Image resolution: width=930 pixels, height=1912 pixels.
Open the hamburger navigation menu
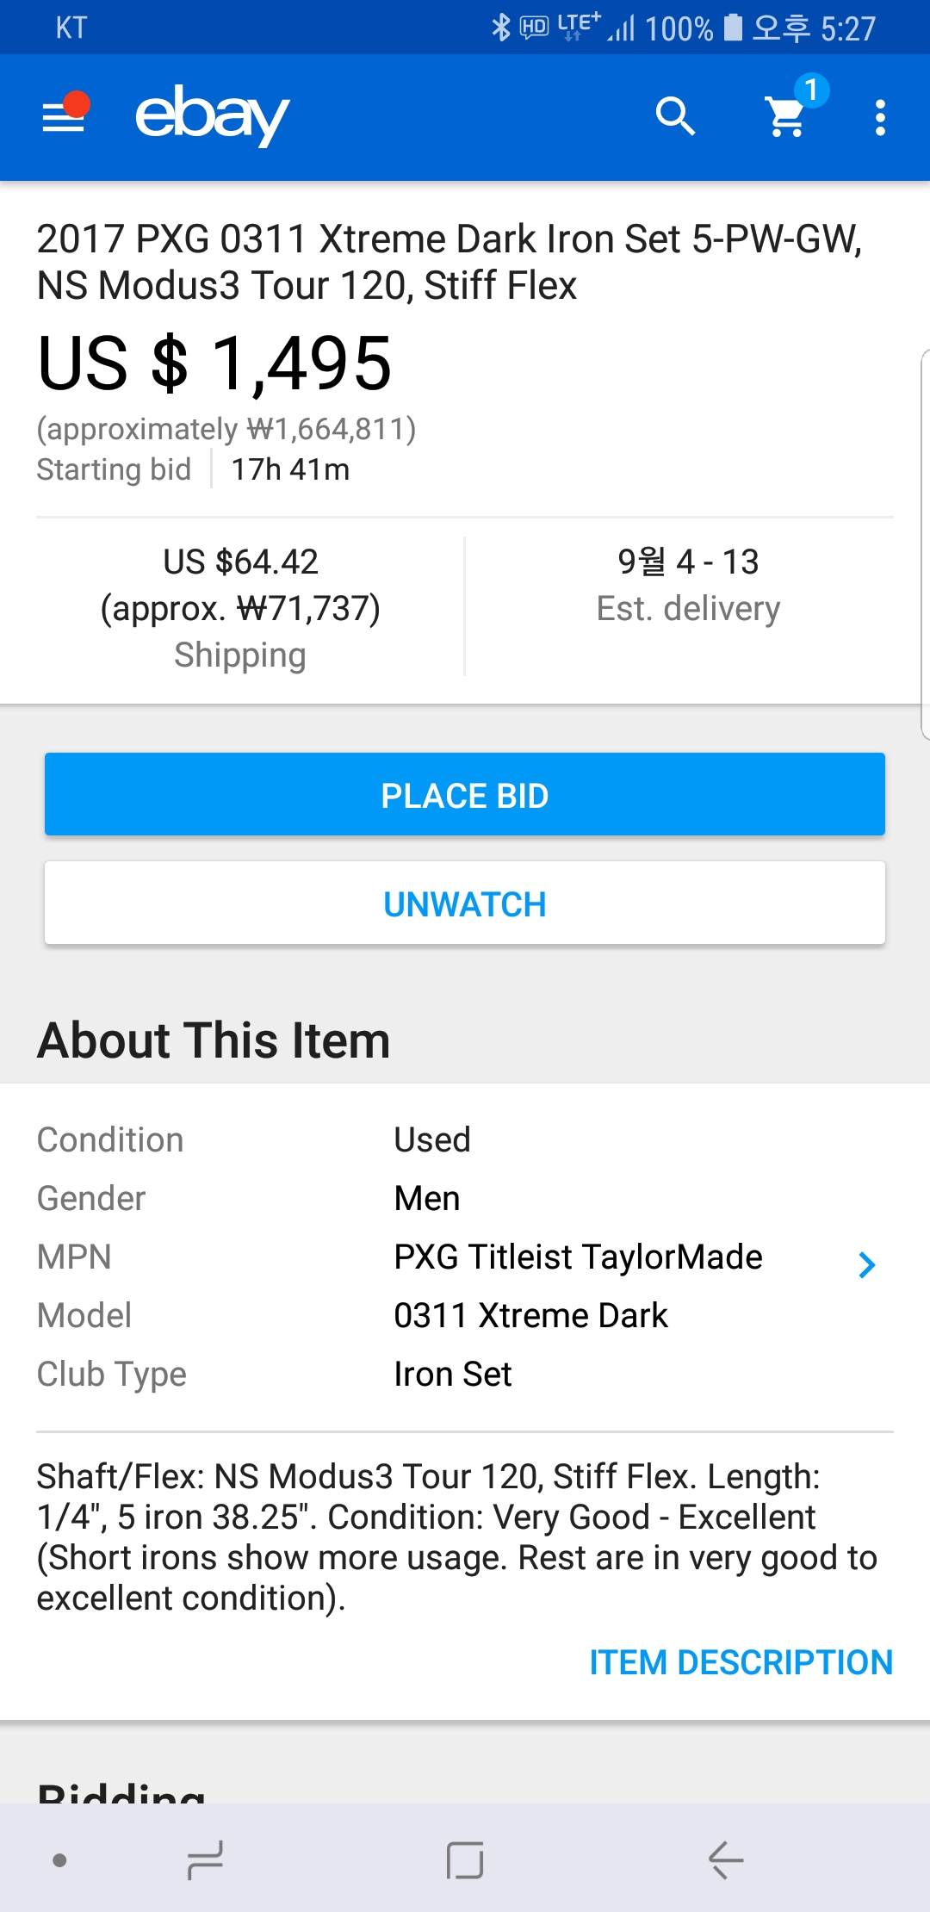[x=65, y=116]
